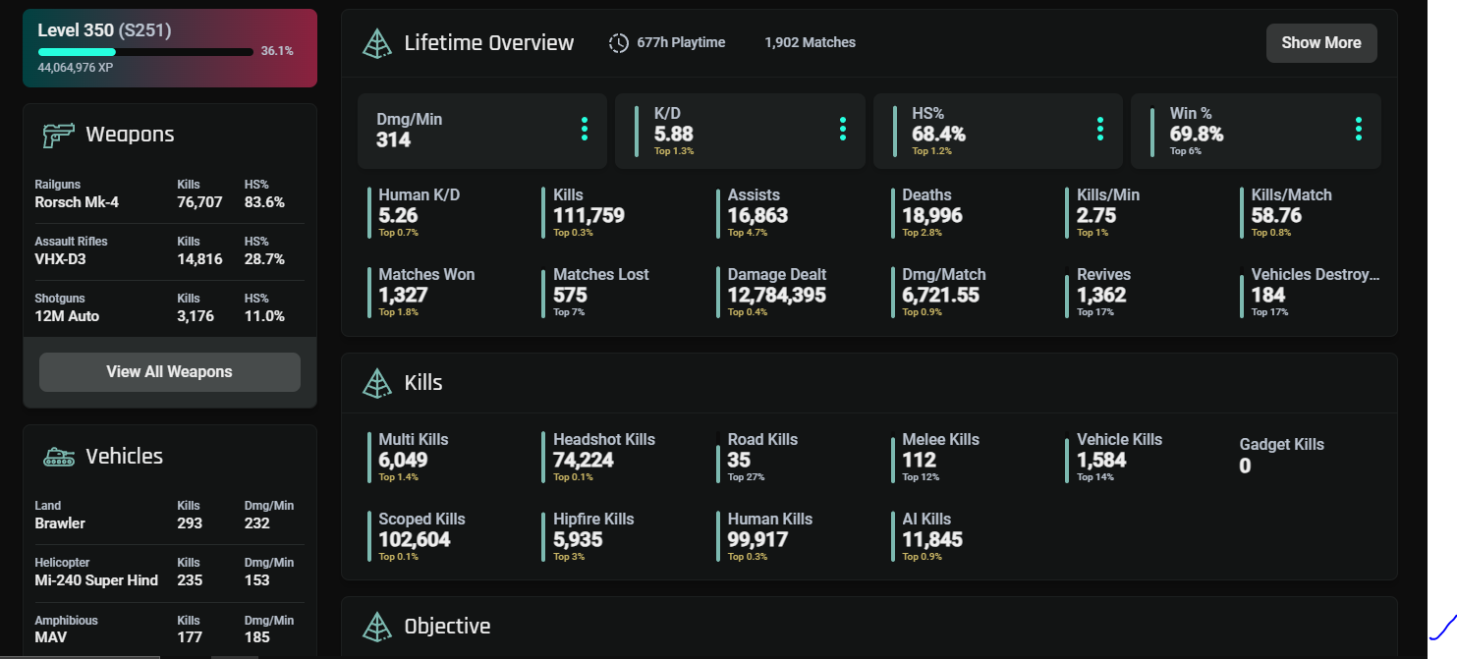Click the pyramid icon next to Objective heading

point(377,626)
